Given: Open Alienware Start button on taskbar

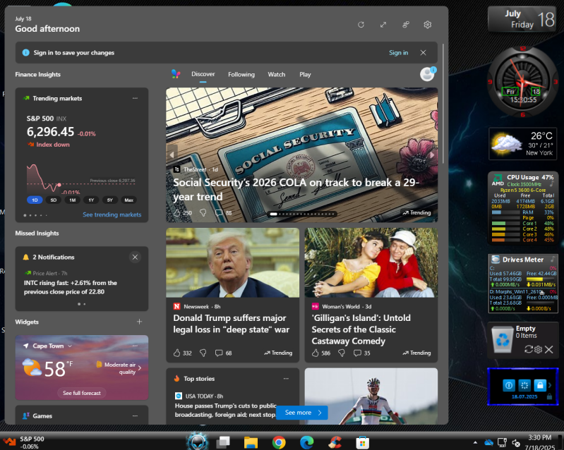Looking at the screenshot, I should coord(197,442).
